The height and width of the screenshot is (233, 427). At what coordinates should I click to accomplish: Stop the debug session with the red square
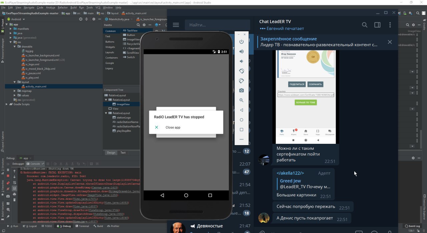tap(8, 176)
